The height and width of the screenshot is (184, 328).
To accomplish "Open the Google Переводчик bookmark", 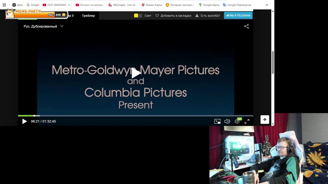I will point(237,5).
